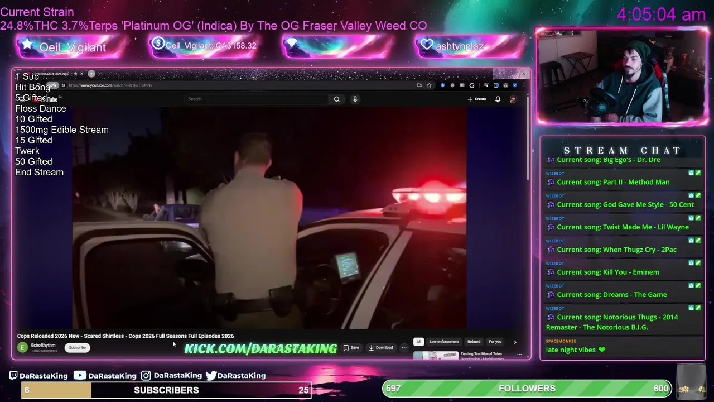
Task: Click the EchoRhythm channel avatar
Action: pos(22,347)
